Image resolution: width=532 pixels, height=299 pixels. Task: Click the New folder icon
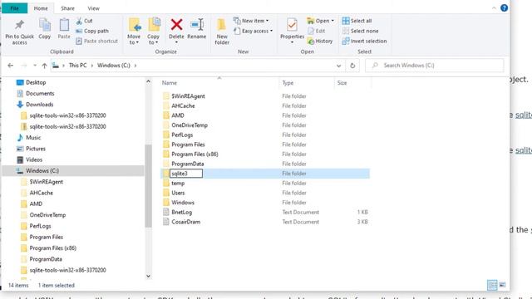222,25
